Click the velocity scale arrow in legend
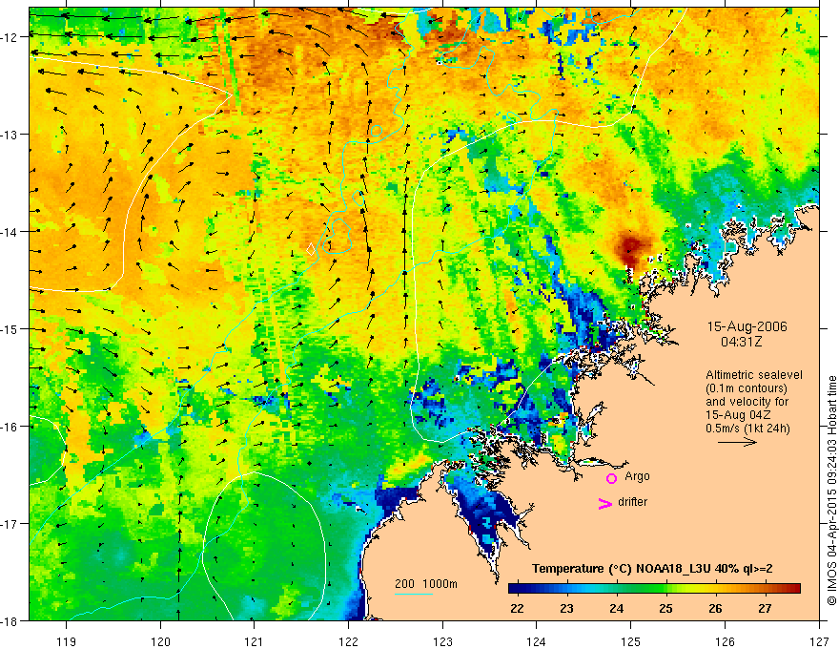This screenshot has width=839, height=649. coord(737,442)
